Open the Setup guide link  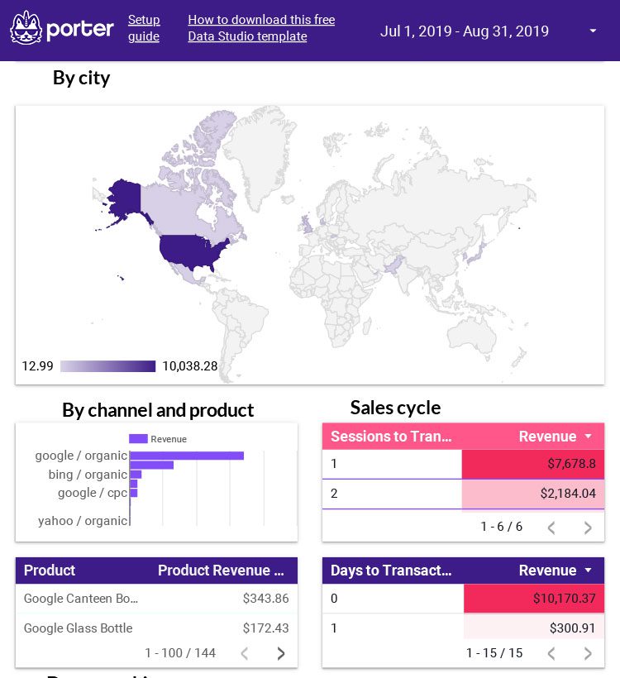click(x=144, y=27)
